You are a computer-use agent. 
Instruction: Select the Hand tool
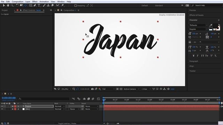click(x=8, y=6)
